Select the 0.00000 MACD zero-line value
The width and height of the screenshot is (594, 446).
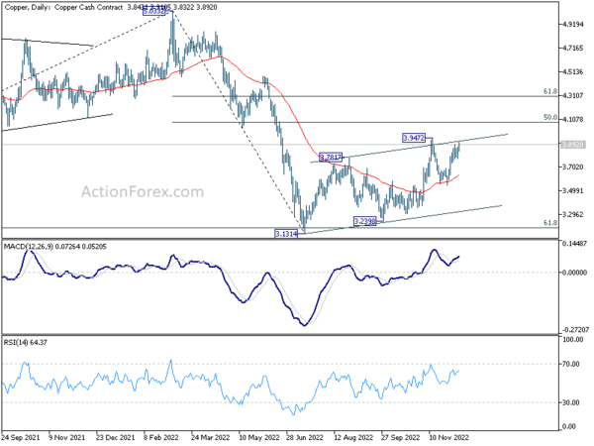coord(574,273)
